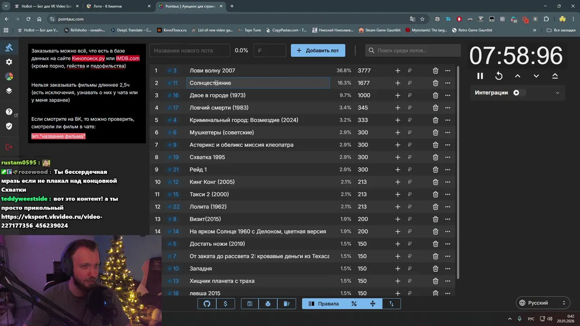Open more options for Достать ножи (2019)
580x326 pixels.
point(448,244)
